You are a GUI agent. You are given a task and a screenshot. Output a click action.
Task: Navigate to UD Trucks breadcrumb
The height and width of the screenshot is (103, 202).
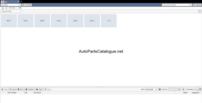12,8
